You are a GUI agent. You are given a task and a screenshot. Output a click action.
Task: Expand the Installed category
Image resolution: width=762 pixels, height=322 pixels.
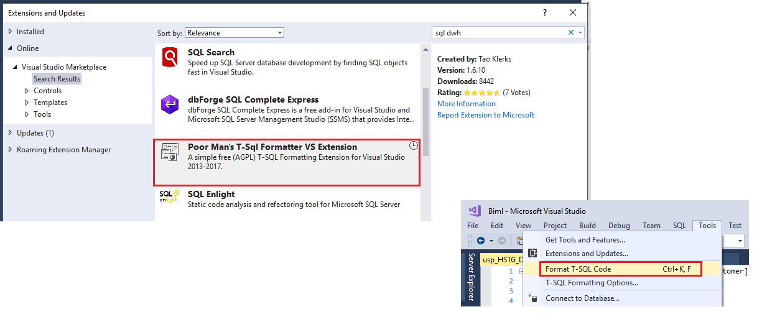point(10,32)
